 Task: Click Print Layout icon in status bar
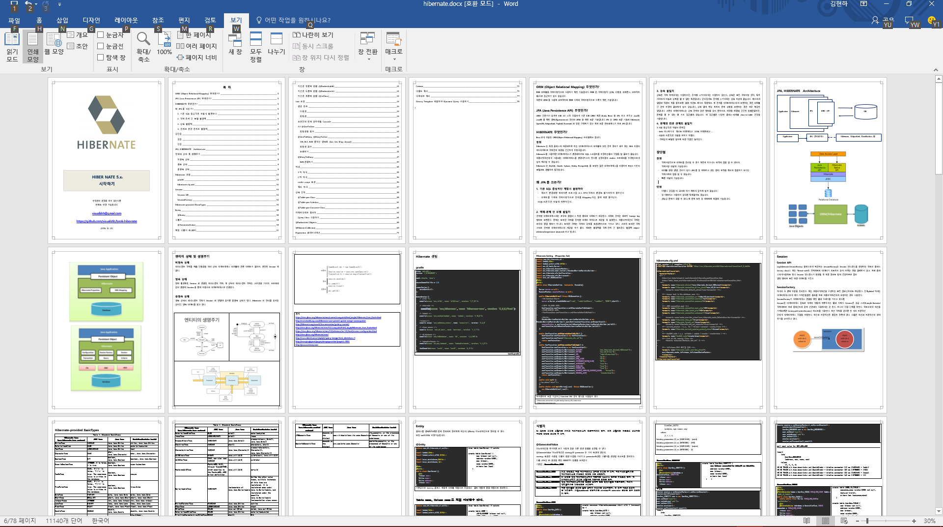[x=826, y=521]
